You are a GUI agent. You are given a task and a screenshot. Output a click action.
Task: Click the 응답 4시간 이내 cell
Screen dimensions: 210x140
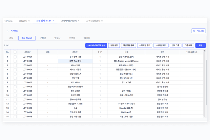click(x=126, y=74)
